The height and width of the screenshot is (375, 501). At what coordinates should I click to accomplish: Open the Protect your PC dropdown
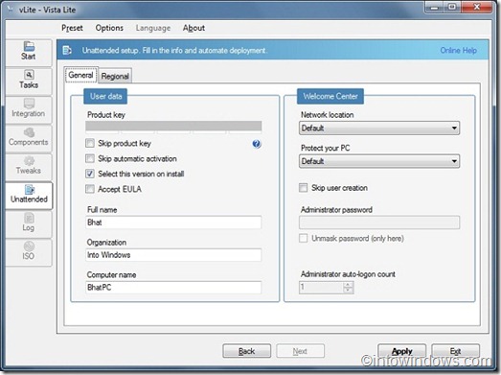[x=379, y=161]
